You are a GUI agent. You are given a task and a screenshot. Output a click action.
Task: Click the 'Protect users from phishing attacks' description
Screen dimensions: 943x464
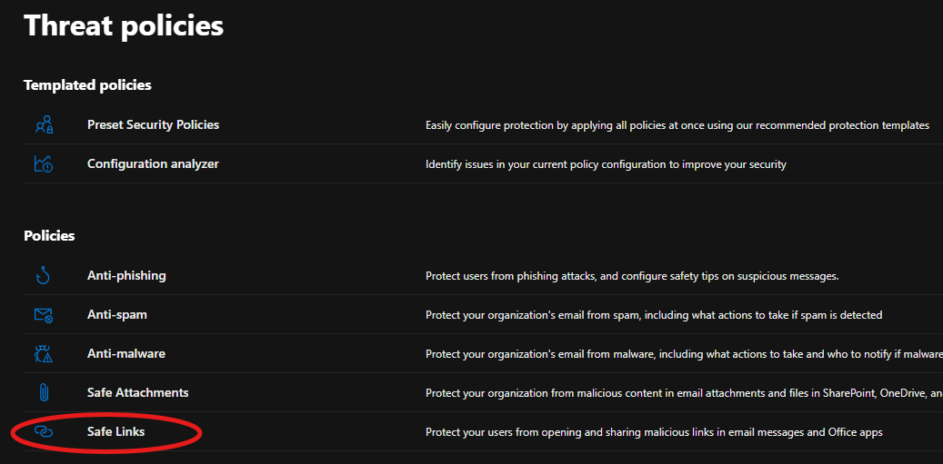pos(632,276)
